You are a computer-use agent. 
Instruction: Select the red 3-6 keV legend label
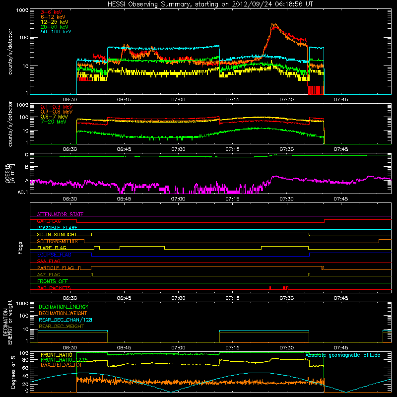pos(52,12)
